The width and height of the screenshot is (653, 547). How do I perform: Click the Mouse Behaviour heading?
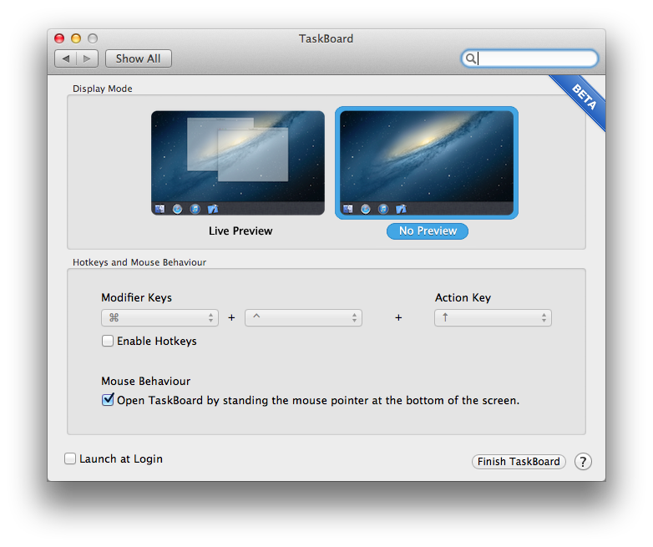pyautogui.click(x=146, y=381)
